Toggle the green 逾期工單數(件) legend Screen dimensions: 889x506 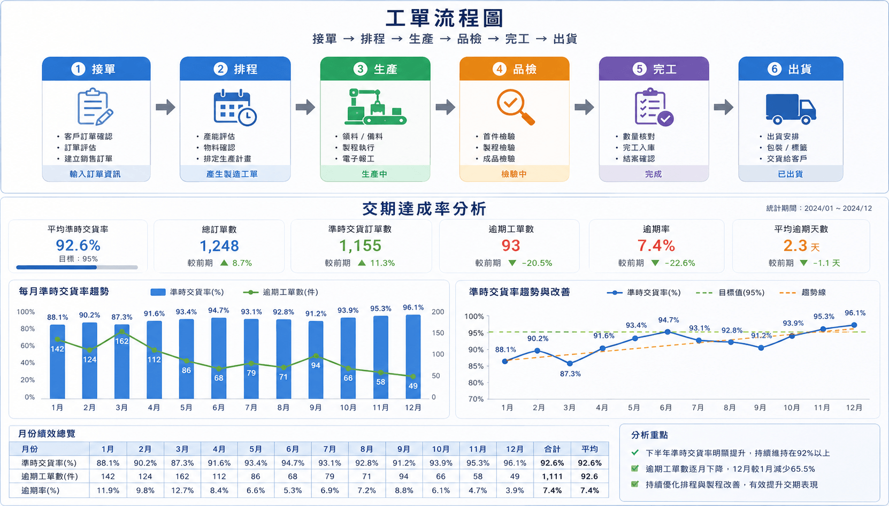coord(281,292)
